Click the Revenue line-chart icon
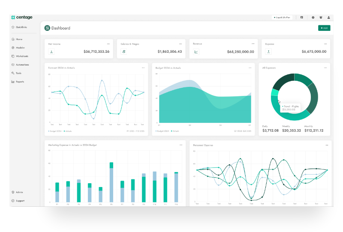The width and height of the screenshot is (343, 232). tap(196, 52)
